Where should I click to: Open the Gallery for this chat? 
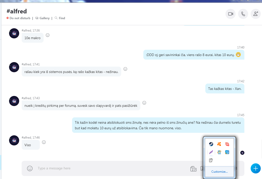[x=43, y=18]
